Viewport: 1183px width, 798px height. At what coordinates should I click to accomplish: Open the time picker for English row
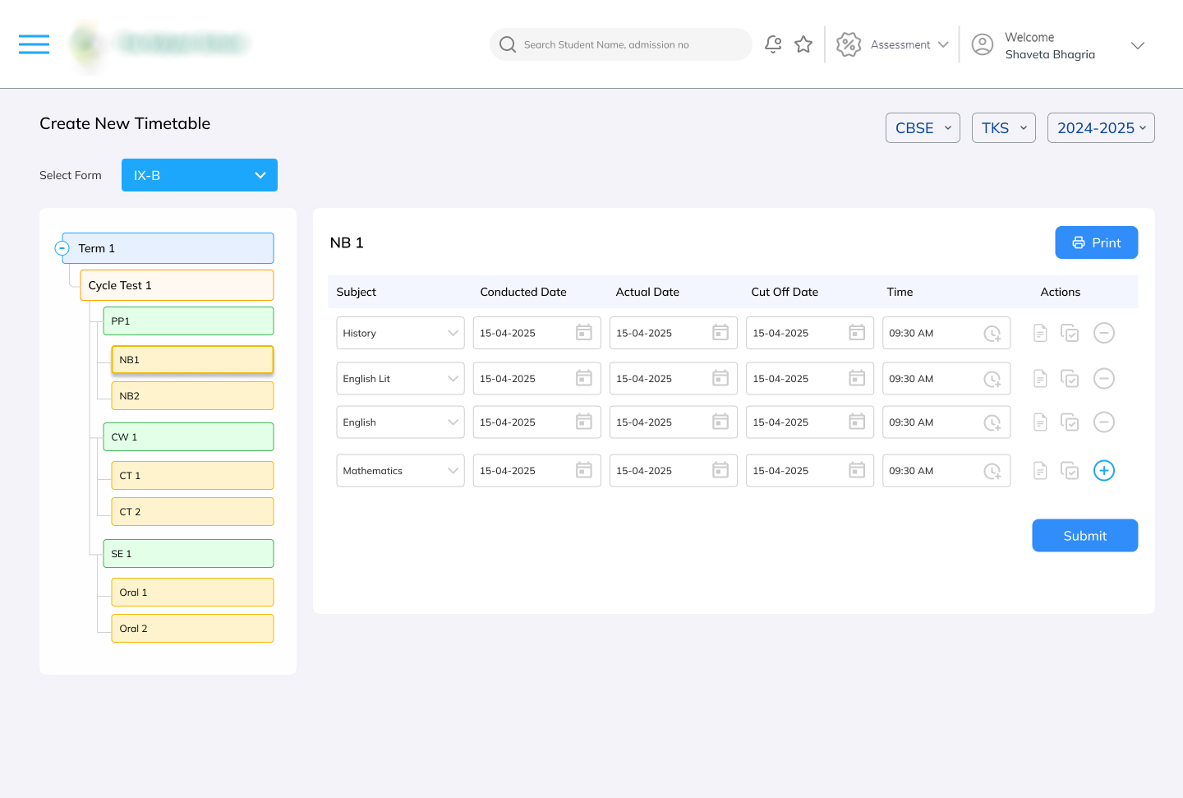pos(992,422)
